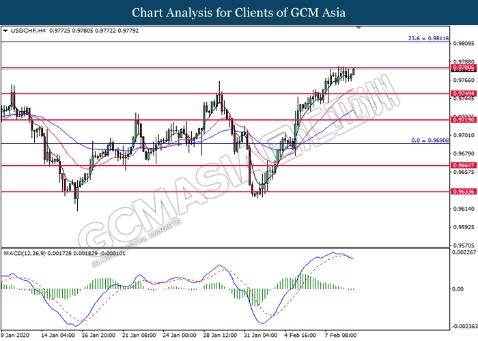The width and height of the screenshot is (478, 341).
Task: Click the 23.6 = 0.98116 Fibonacci label
Action: point(428,38)
